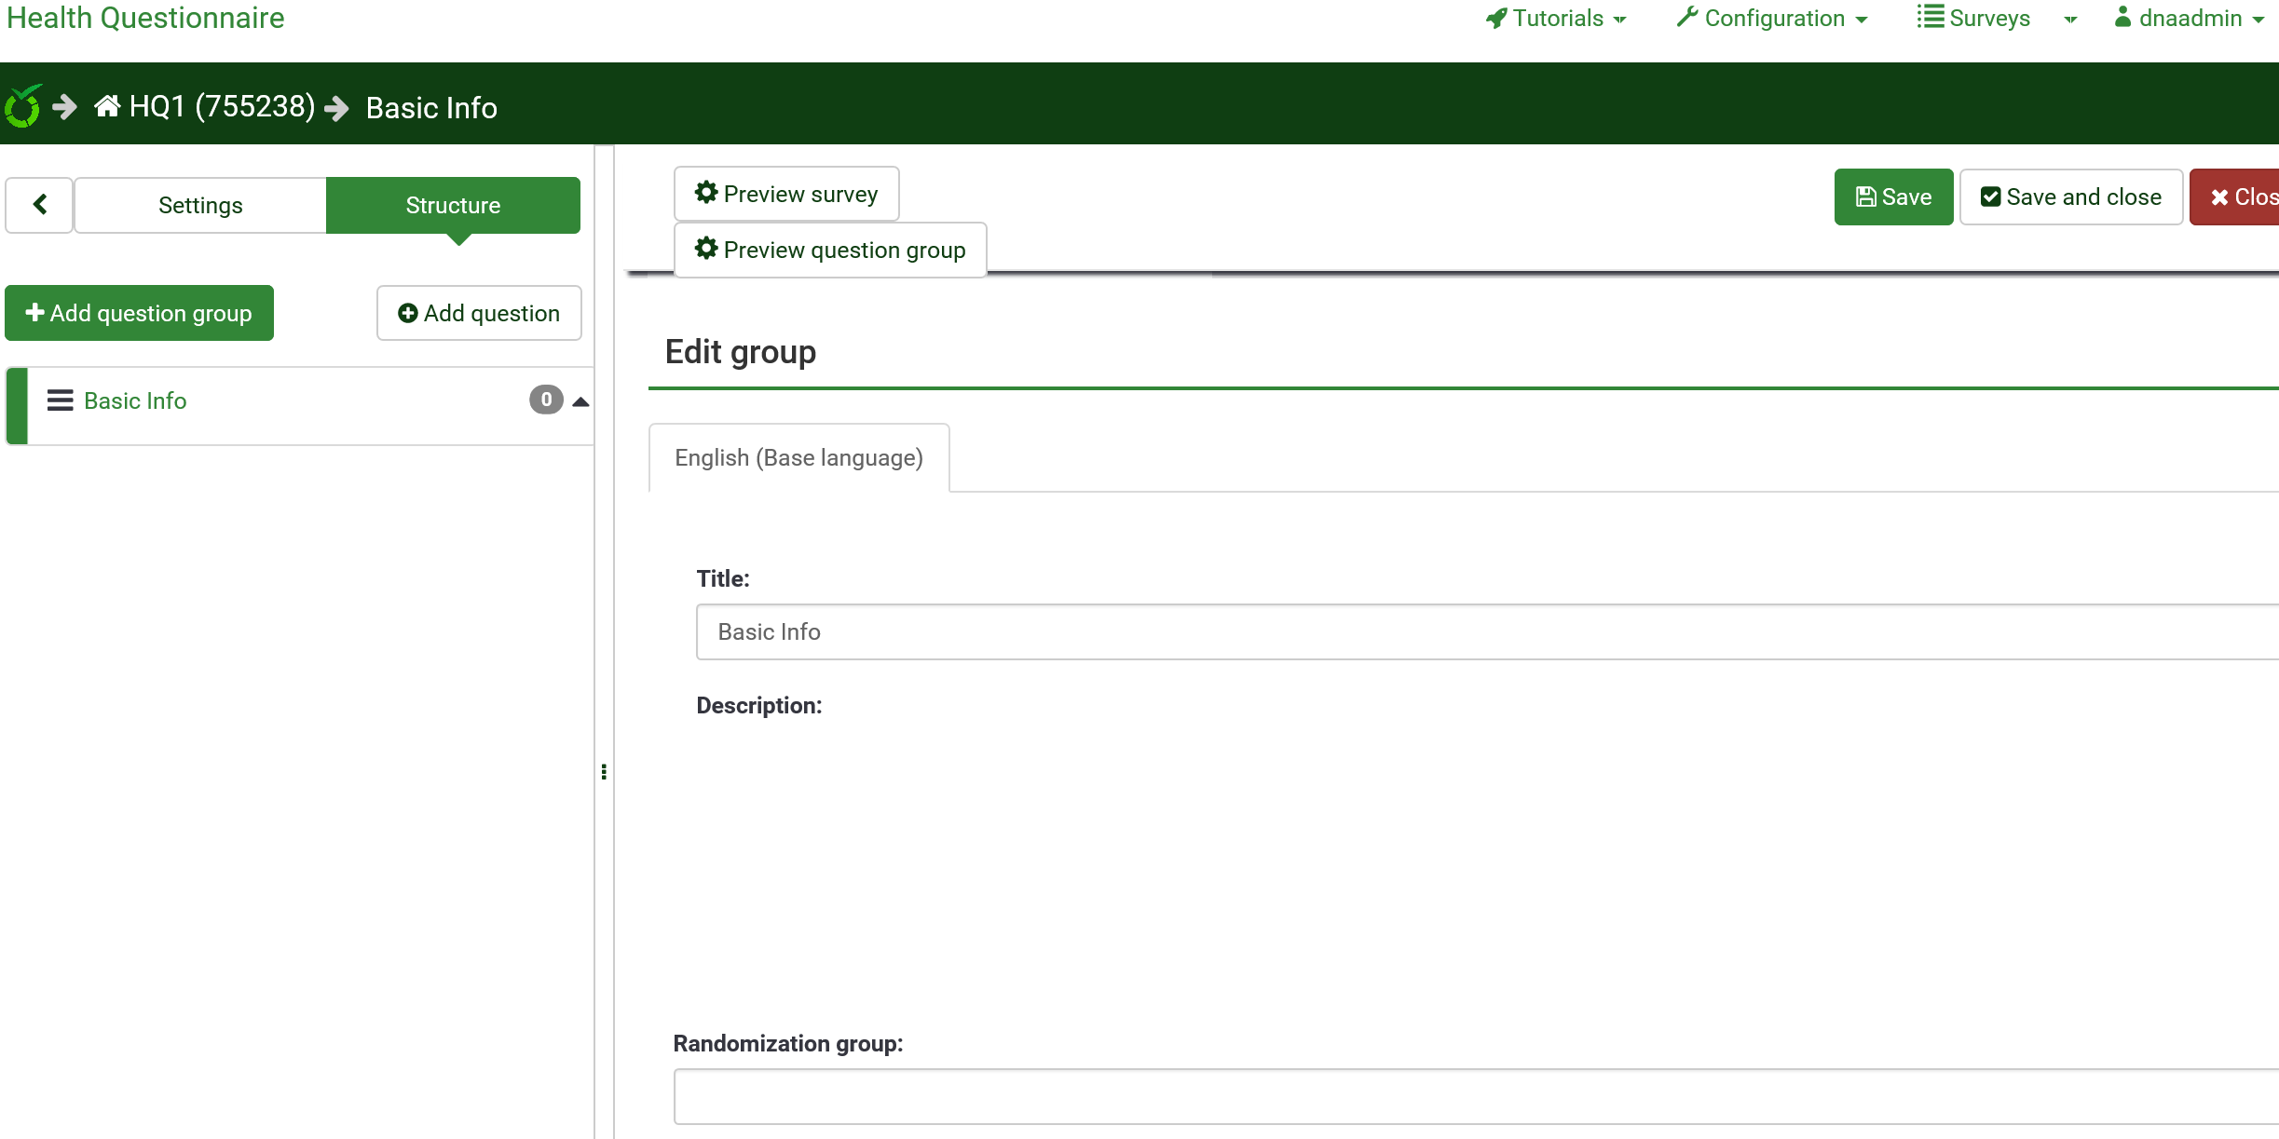This screenshot has width=2279, height=1139.
Task: Click the vertical dots sidebar resize handle
Action: (x=604, y=771)
